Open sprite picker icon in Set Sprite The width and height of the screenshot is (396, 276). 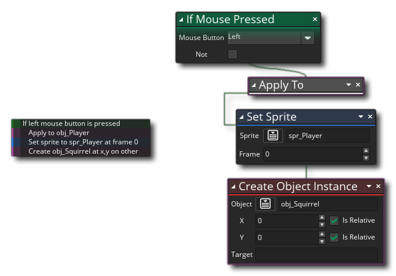[x=273, y=136]
